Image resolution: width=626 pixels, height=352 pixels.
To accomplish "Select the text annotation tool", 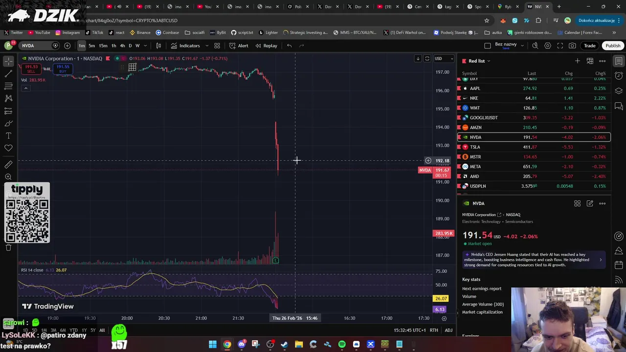I will point(8,135).
